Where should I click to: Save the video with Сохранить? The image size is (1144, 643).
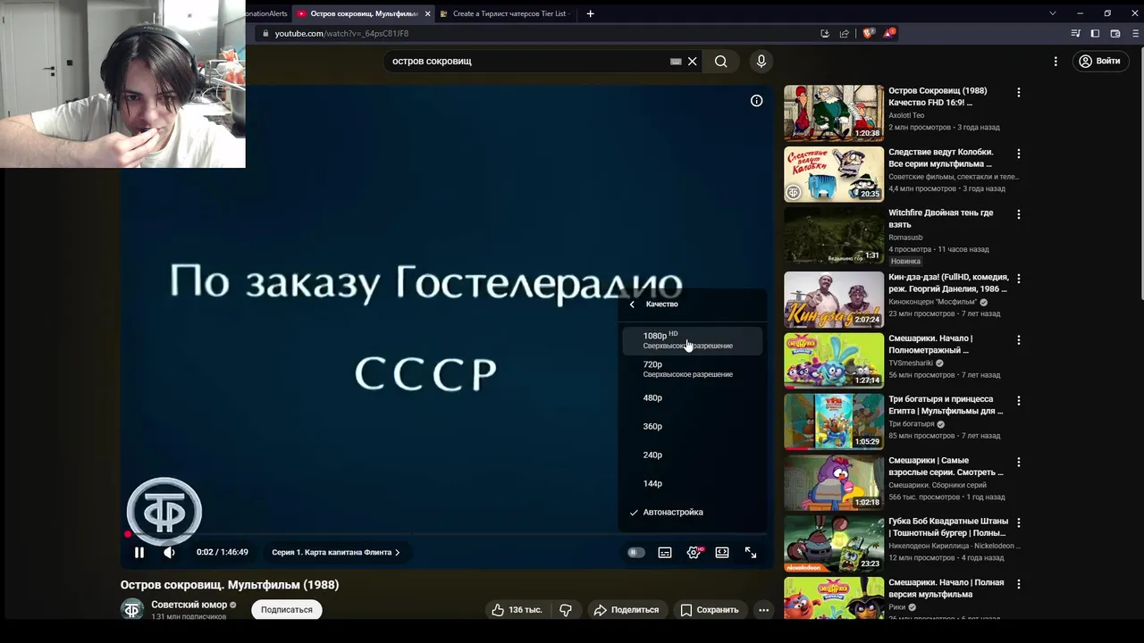(710, 610)
